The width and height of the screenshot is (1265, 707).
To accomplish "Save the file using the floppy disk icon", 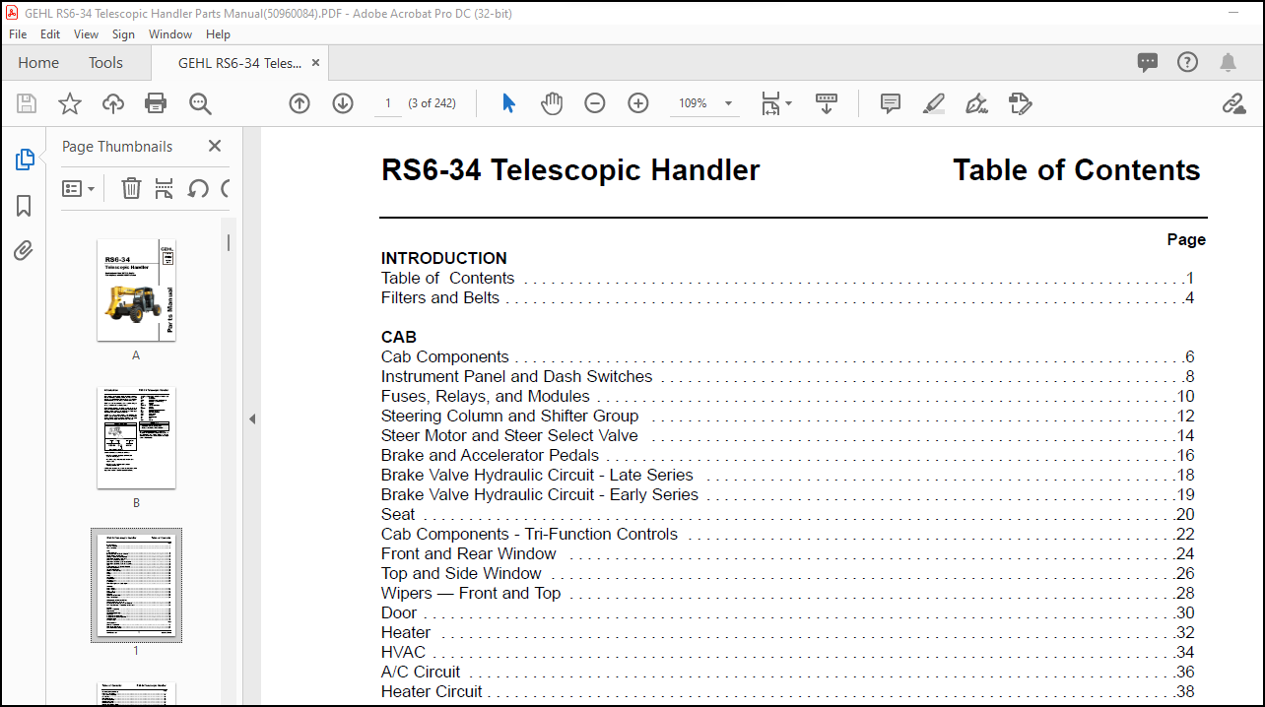I will point(27,103).
